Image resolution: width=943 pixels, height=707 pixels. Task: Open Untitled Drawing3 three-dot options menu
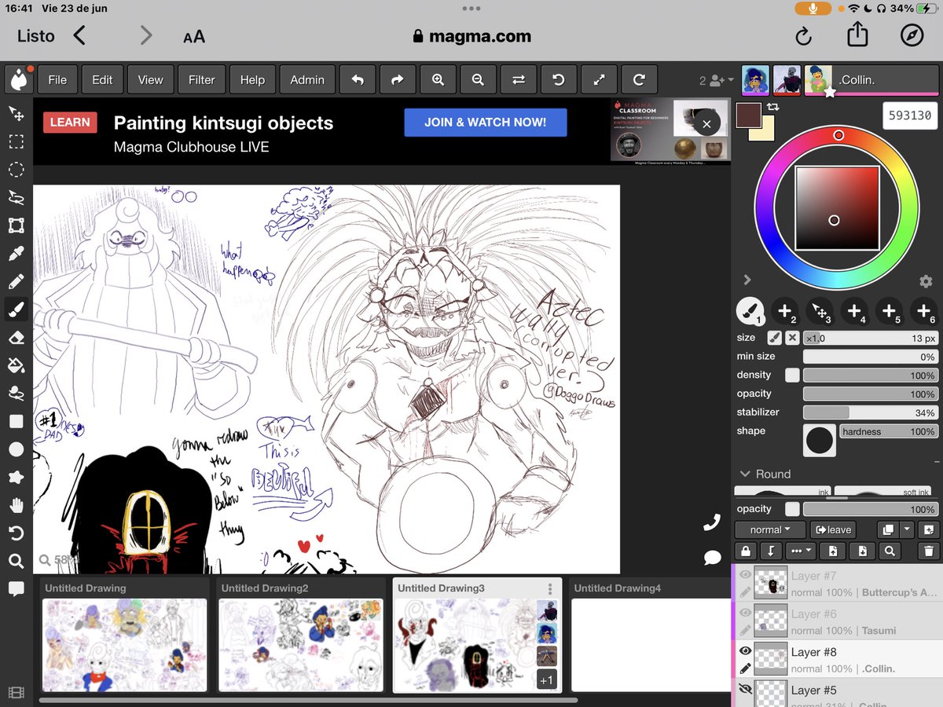coord(550,588)
